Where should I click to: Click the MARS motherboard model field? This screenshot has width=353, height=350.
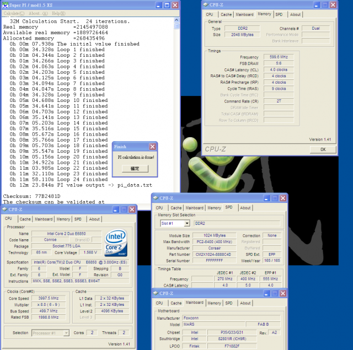pos(213,324)
